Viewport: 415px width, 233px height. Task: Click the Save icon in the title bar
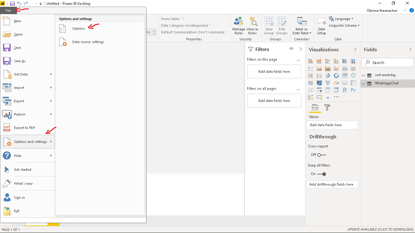coord(12,4)
